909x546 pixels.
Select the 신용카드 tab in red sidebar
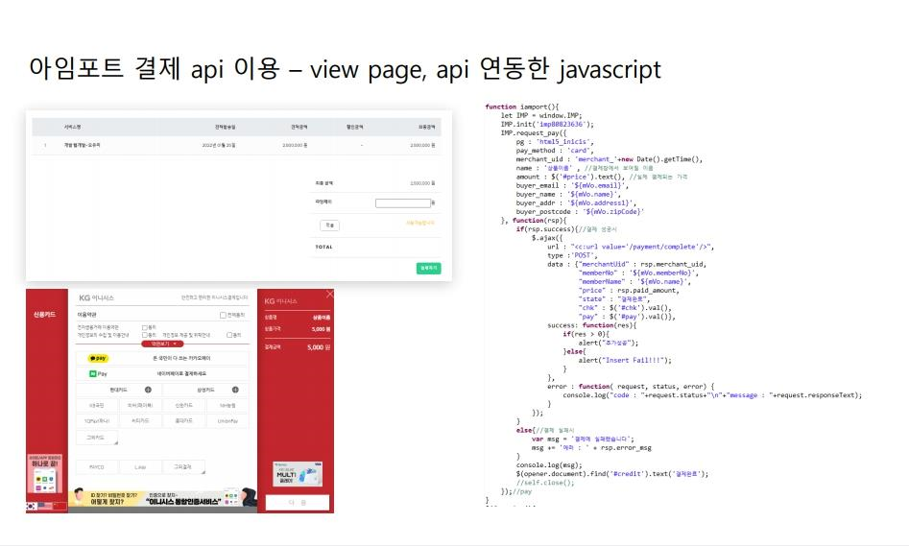45,314
